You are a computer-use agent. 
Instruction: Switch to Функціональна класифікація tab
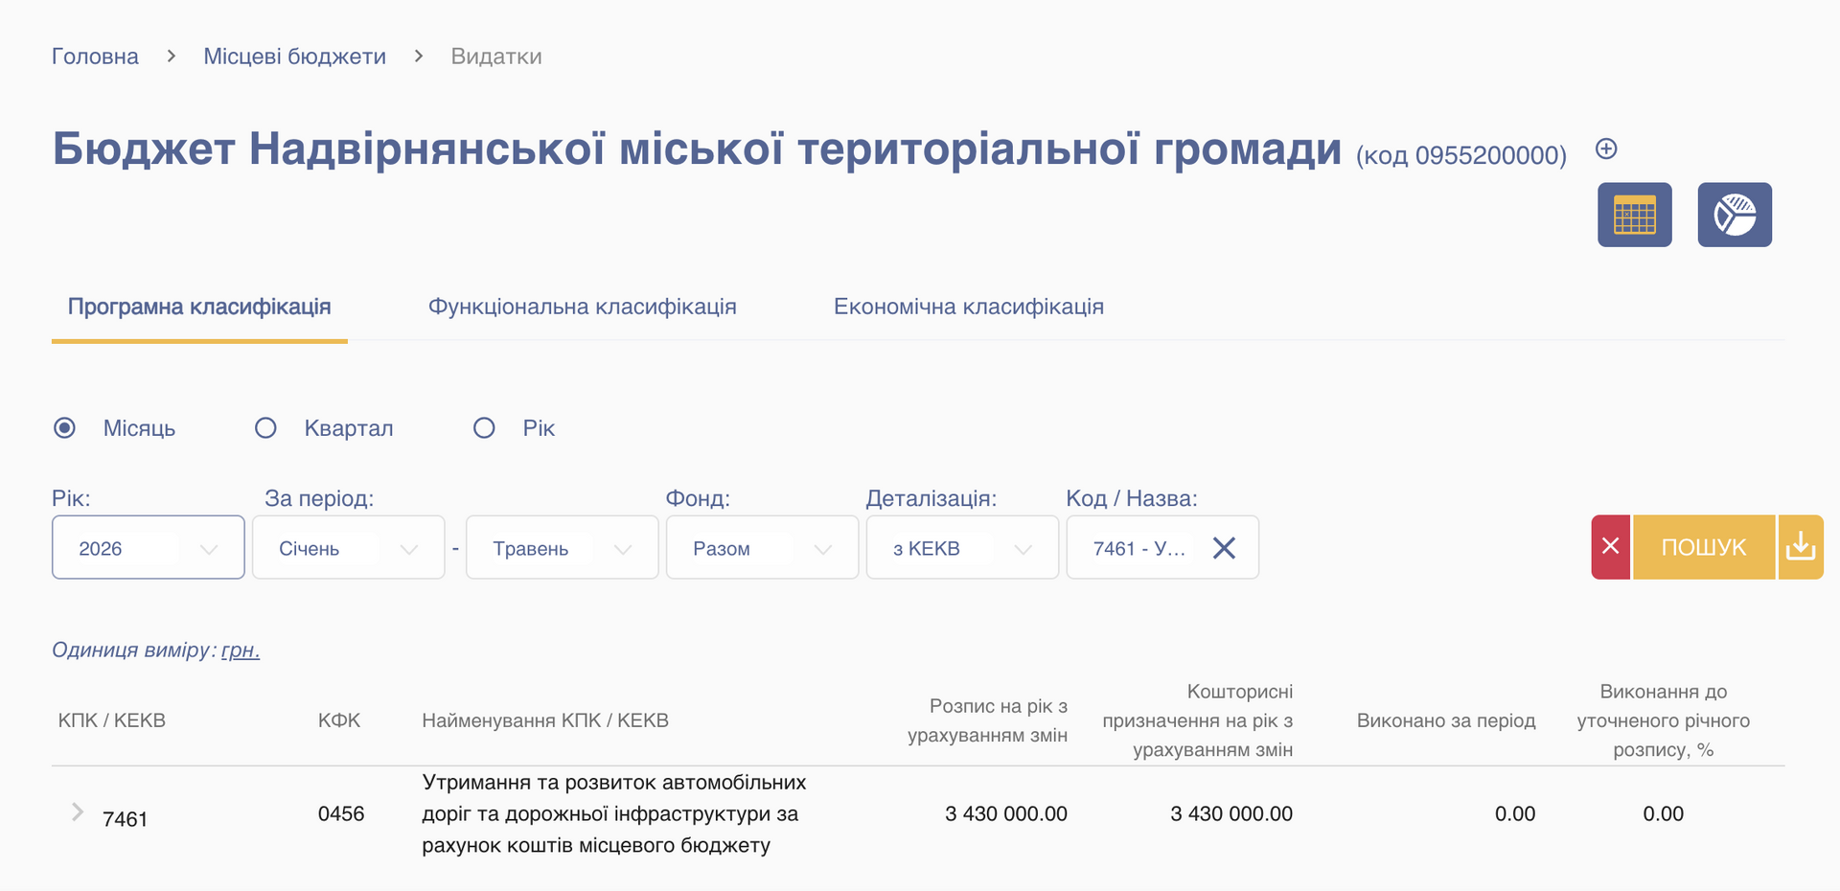click(x=583, y=307)
